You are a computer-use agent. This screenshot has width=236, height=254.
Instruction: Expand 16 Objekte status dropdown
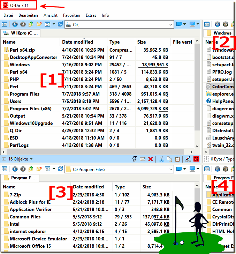click(31, 159)
